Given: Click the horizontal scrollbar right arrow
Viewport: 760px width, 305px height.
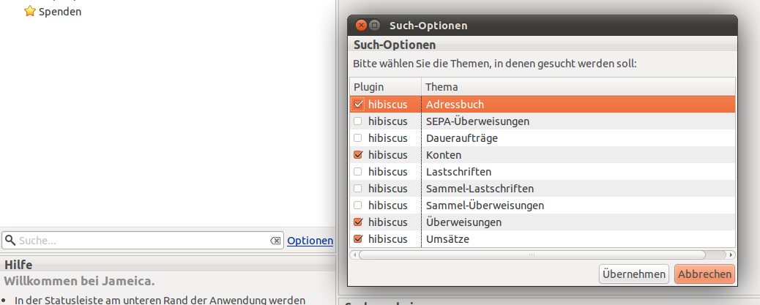Looking at the screenshot, I should 731,255.
